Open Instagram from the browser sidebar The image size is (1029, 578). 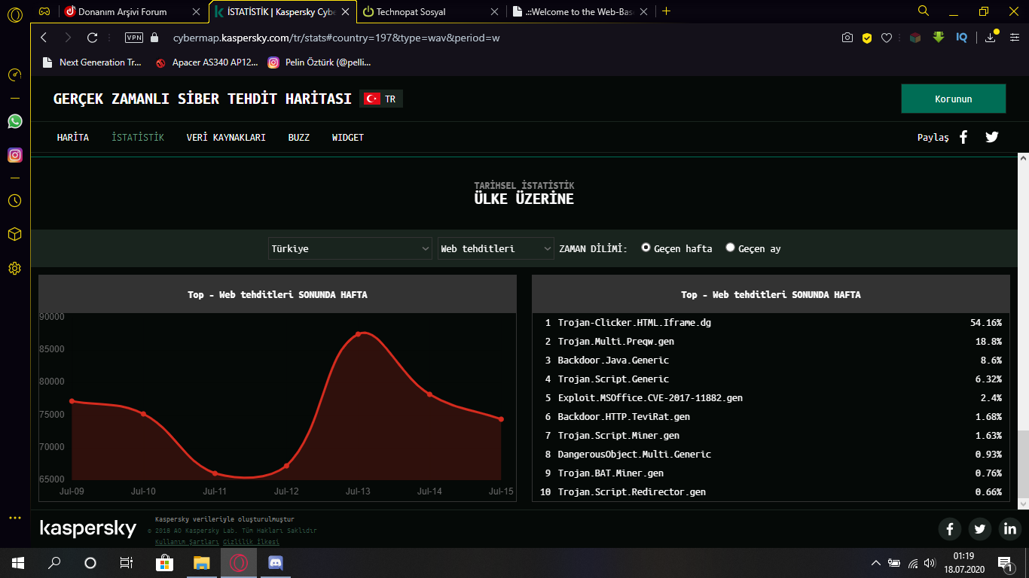(x=14, y=155)
